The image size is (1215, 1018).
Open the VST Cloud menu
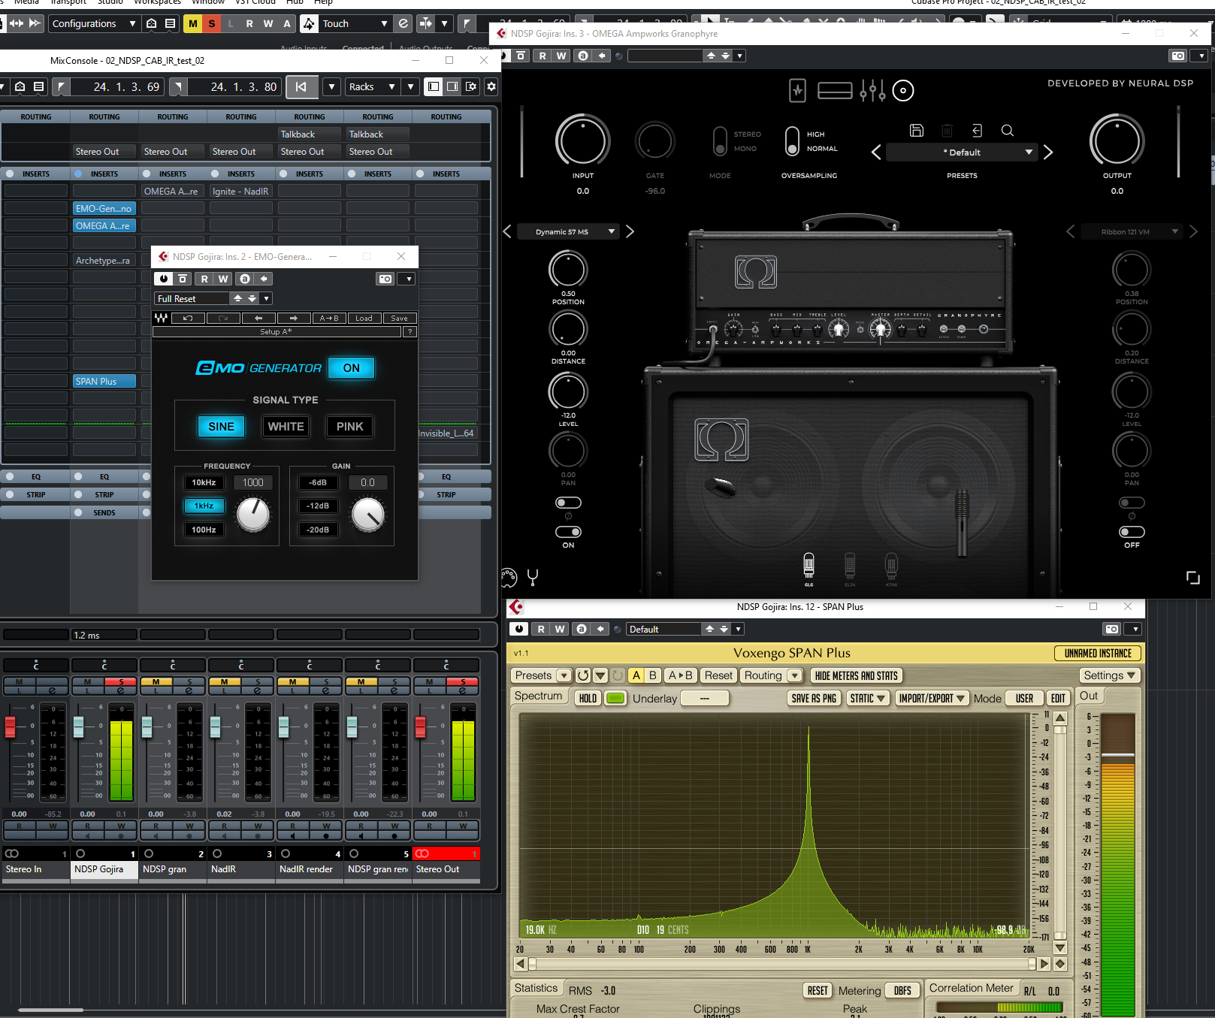(x=255, y=3)
